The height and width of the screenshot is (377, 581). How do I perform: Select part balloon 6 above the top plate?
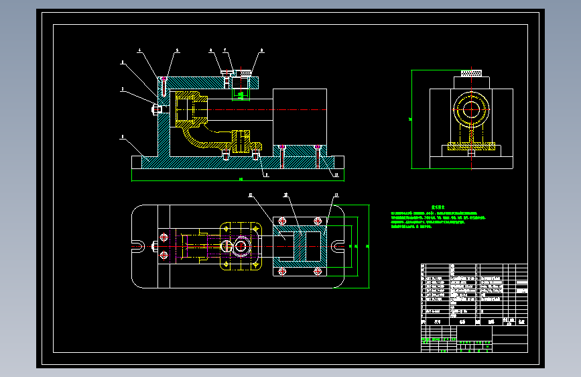(x=211, y=50)
